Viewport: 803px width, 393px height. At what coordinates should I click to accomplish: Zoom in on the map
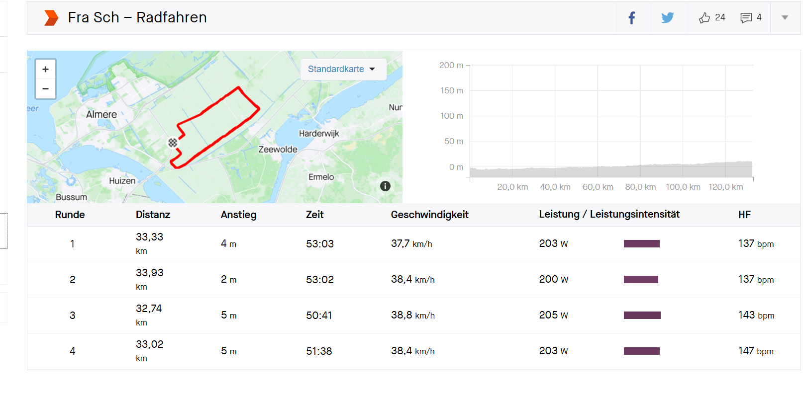[x=45, y=70]
